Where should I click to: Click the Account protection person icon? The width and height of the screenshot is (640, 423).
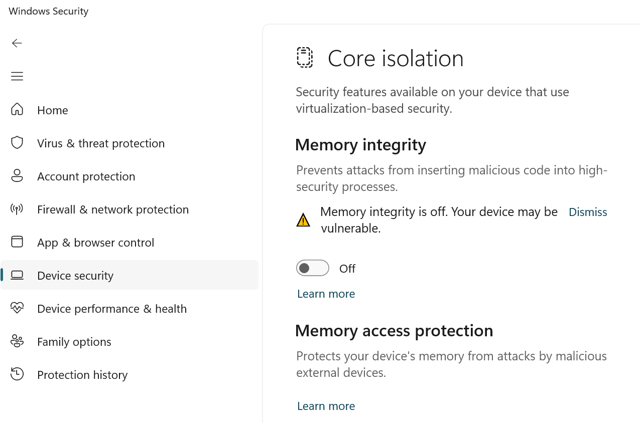(17, 176)
